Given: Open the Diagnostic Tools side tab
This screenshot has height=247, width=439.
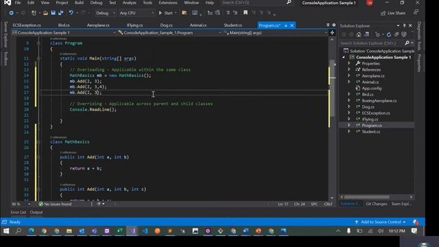Looking at the screenshot, I should point(419,36).
